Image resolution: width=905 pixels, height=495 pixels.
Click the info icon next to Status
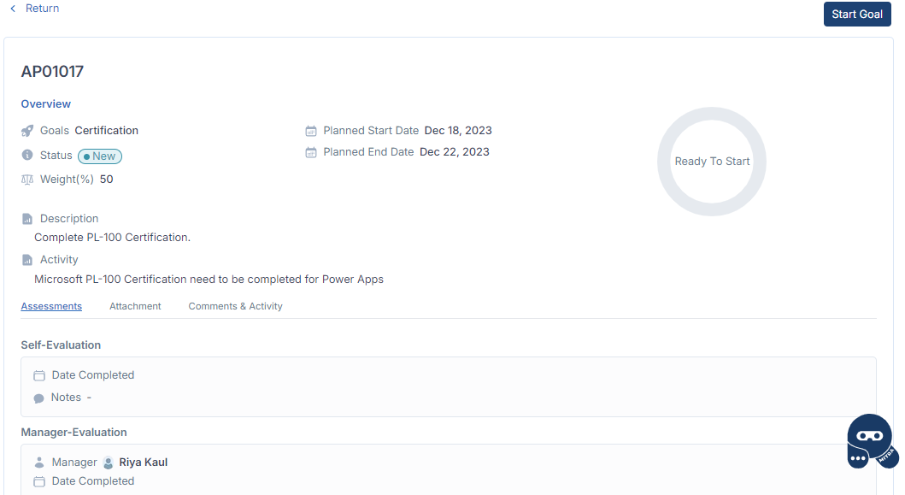pos(27,155)
